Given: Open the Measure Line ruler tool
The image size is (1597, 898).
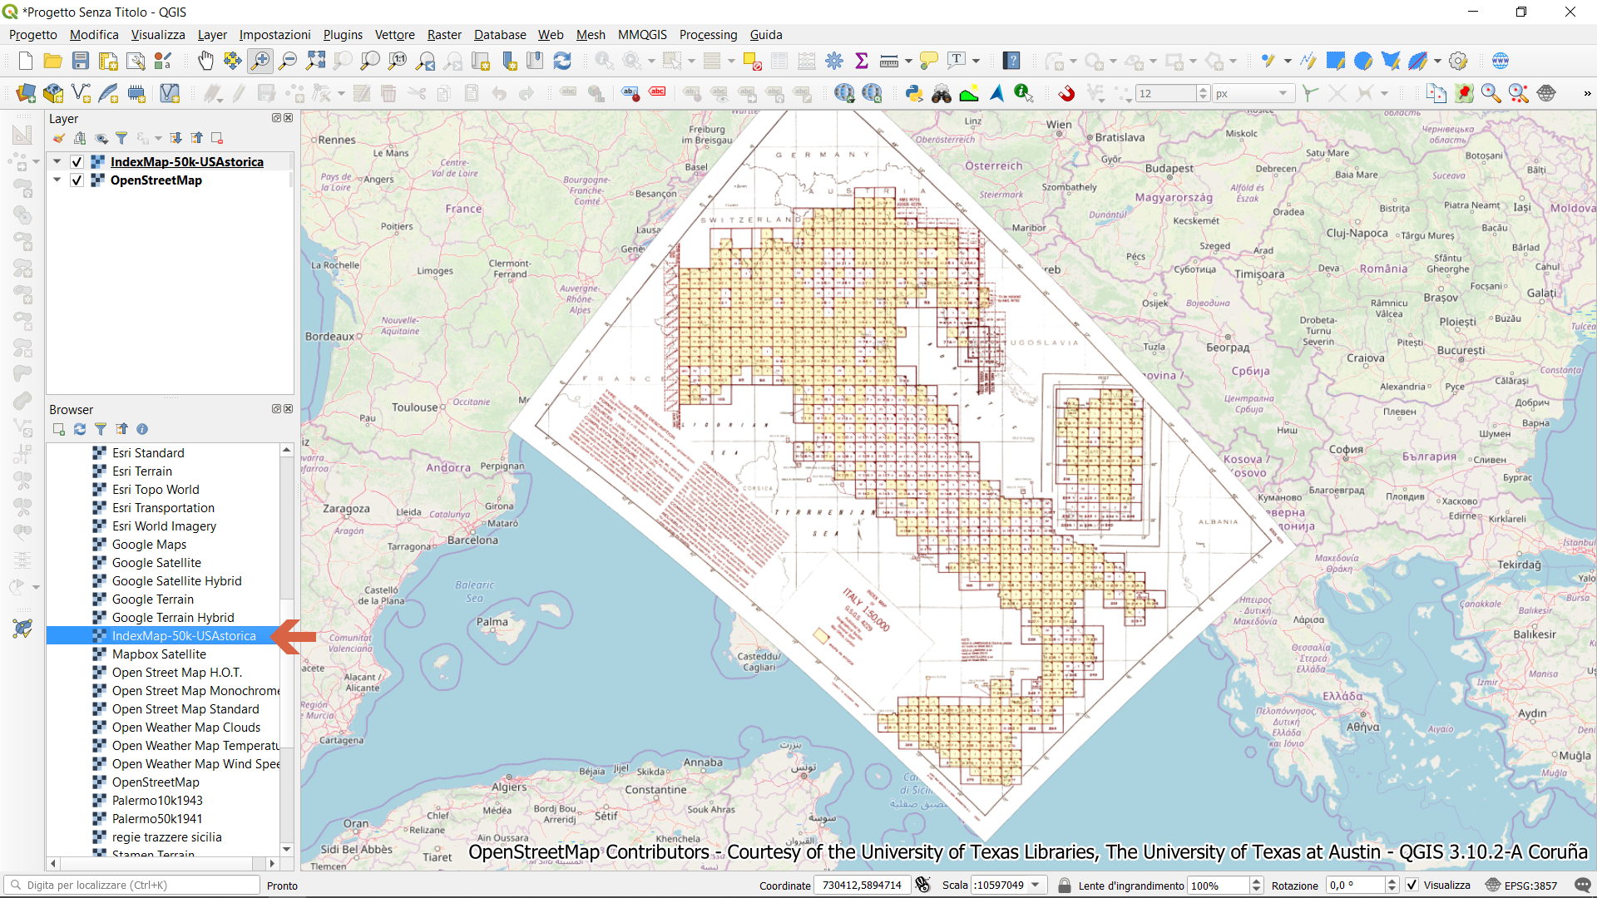Looking at the screenshot, I should tap(888, 61).
